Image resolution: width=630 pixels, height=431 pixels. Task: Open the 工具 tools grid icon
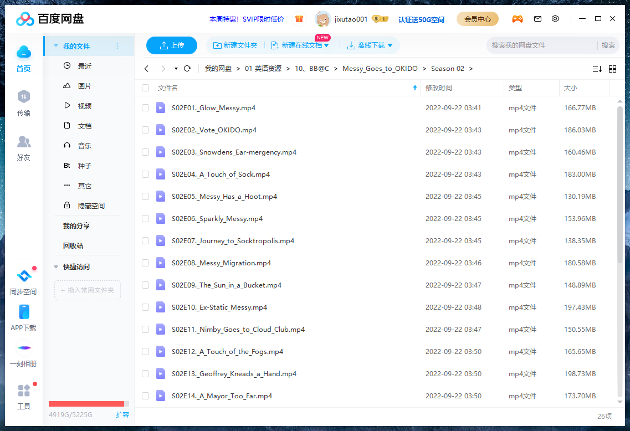point(24,391)
